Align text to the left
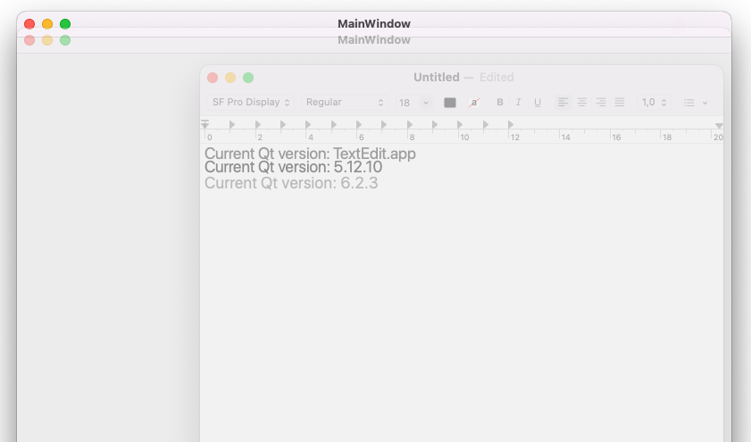Image resolution: width=751 pixels, height=442 pixels. coord(563,103)
